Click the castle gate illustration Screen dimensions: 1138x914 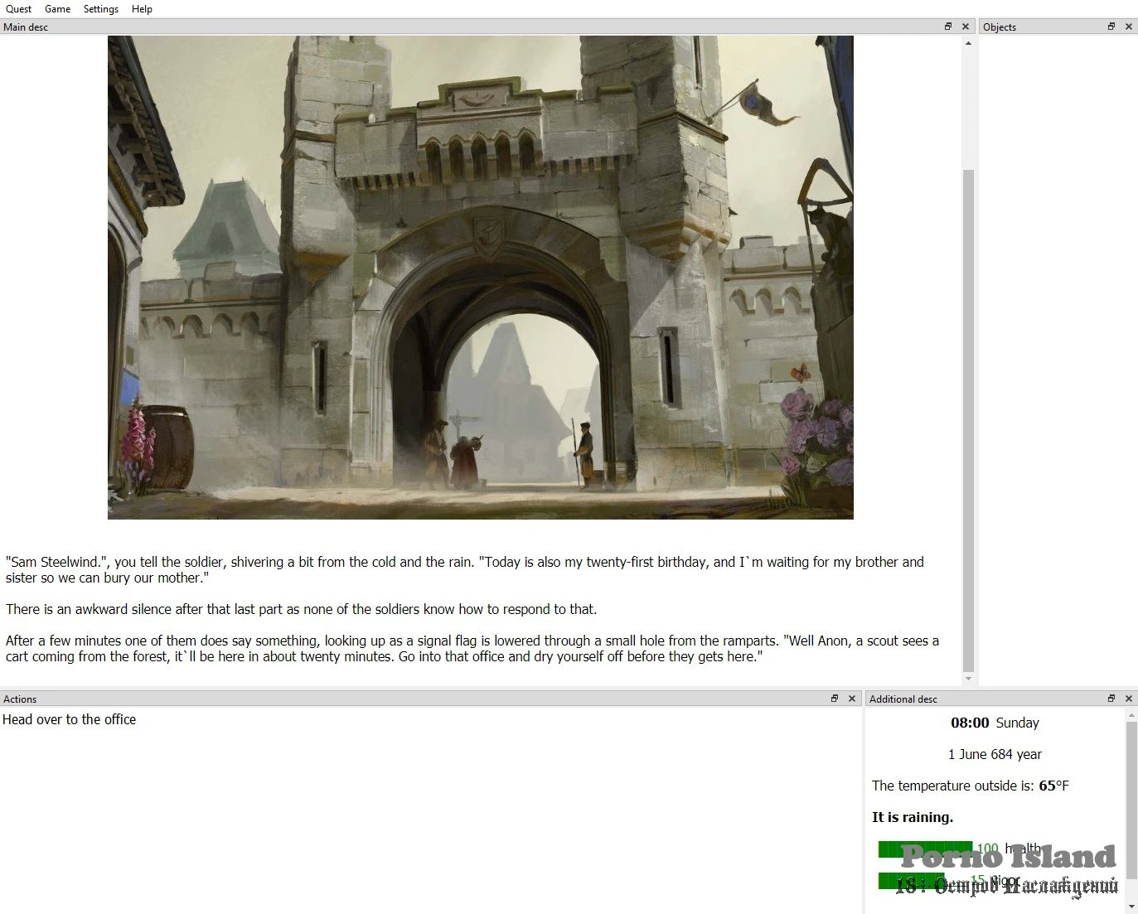point(481,278)
